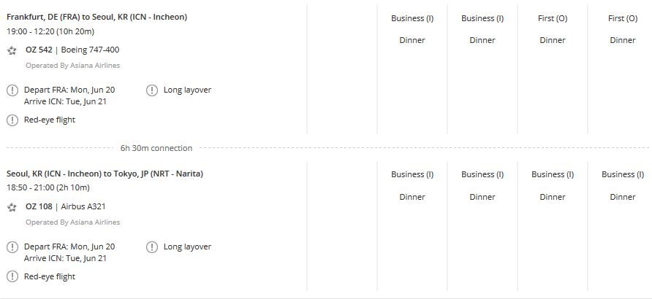Click the Long layover alert icon for OZ 108
This screenshot has height=299, width=652.
(x=152, y=247)
